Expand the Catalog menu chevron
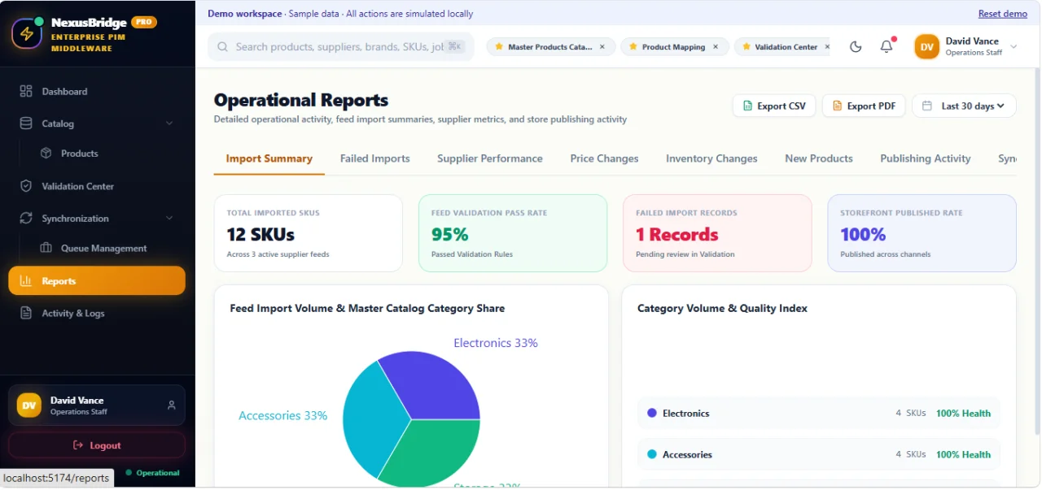This screenshot has width=1042, height=490. click(x=169, y=124)
